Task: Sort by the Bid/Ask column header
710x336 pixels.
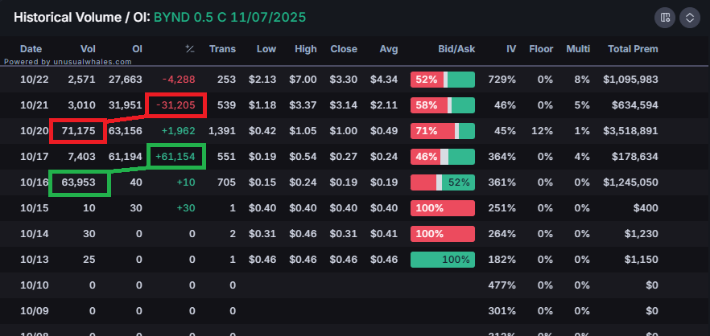Action: (456, 49)
